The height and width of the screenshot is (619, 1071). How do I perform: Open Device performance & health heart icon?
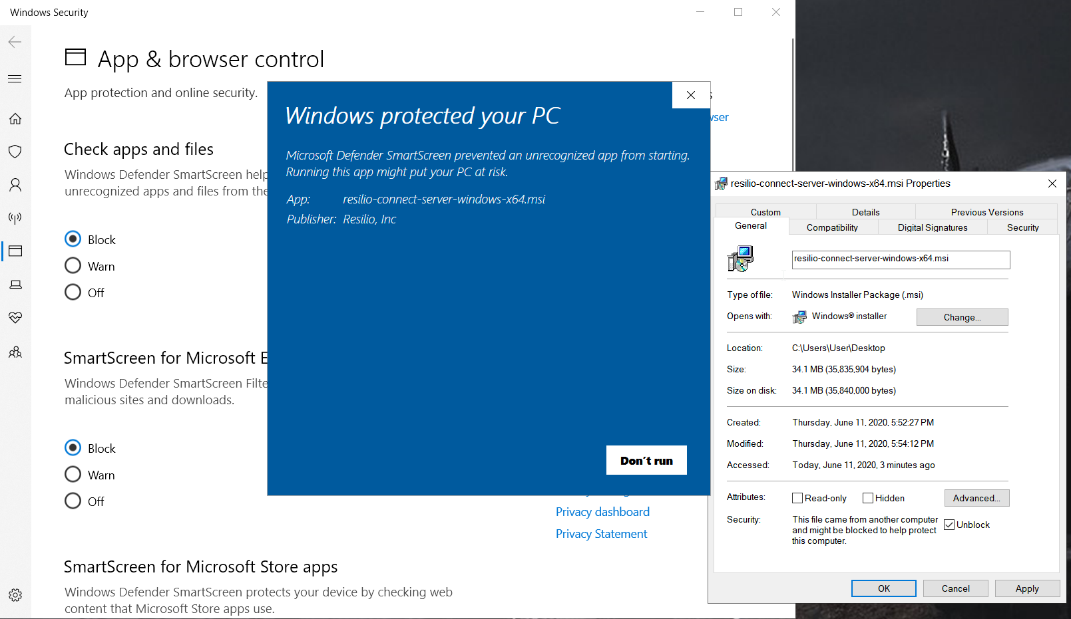(15, 318)
